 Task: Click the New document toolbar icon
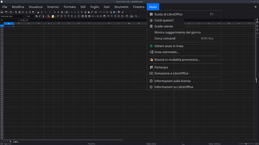pos(2,12)
